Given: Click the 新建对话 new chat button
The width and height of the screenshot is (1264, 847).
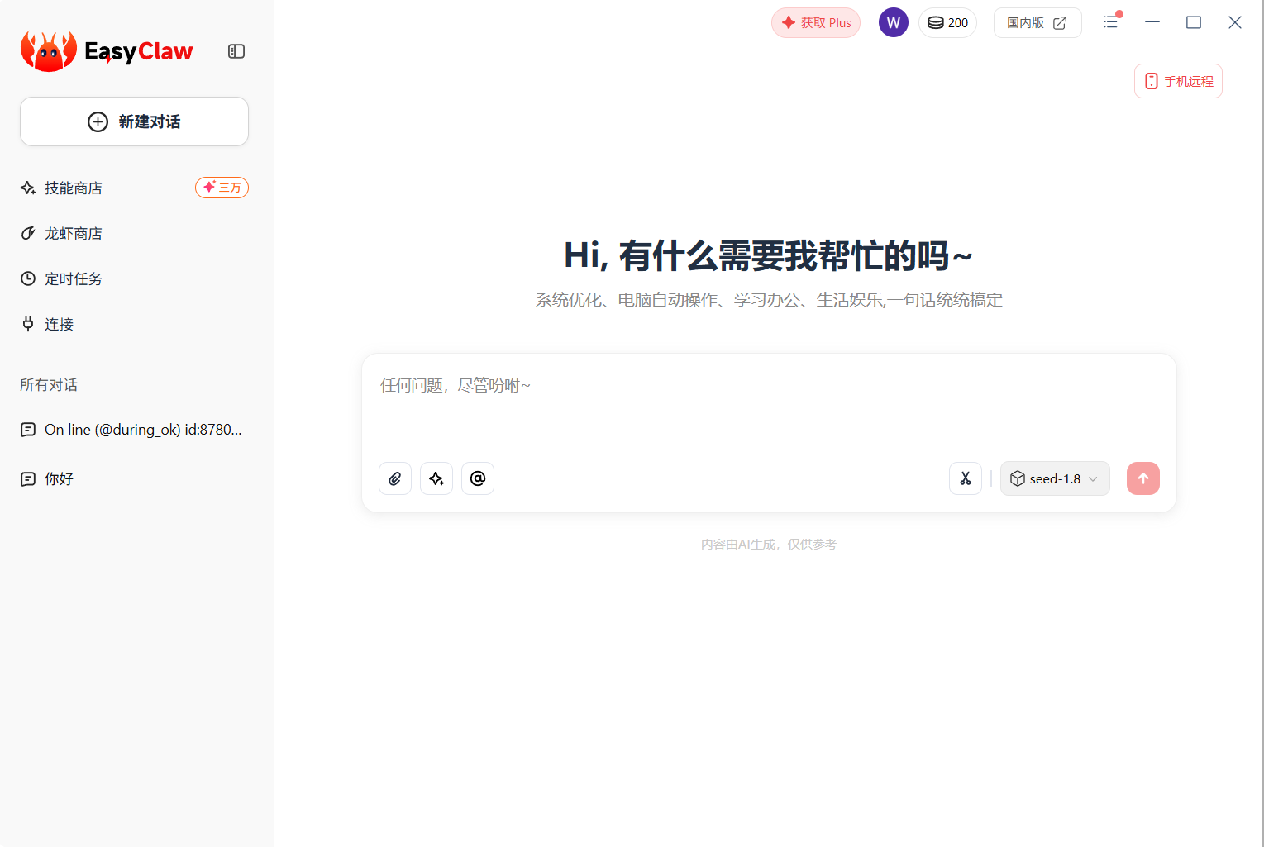Looking at the screenshot, I should (134, 121).
